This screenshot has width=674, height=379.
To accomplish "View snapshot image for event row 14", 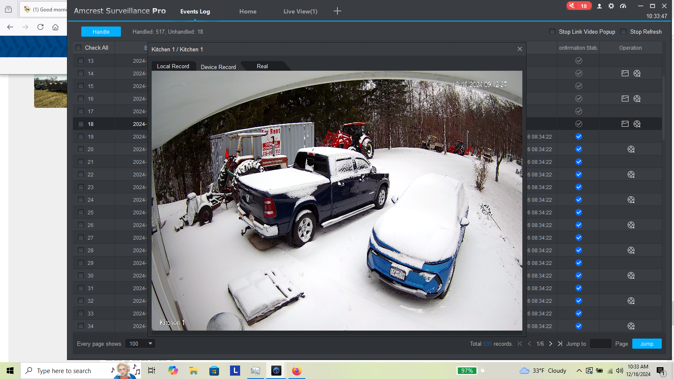I will 625,73.
